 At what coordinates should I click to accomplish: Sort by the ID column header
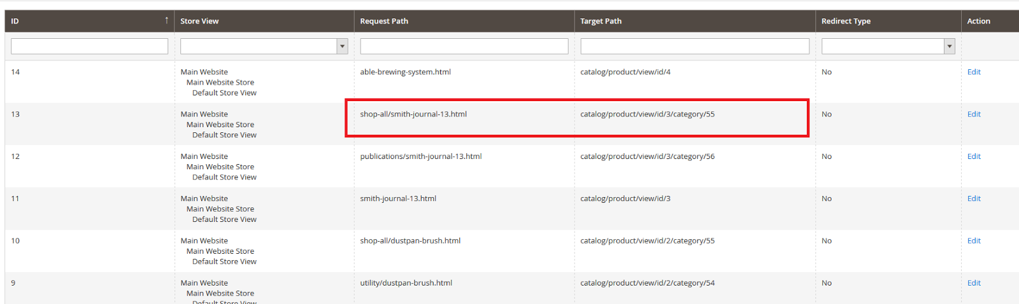click(x=89, y=21)
